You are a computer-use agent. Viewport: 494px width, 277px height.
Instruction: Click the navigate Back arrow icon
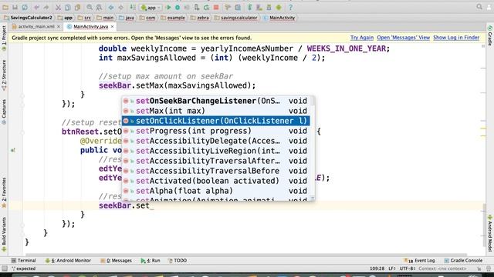pos(111,7)
